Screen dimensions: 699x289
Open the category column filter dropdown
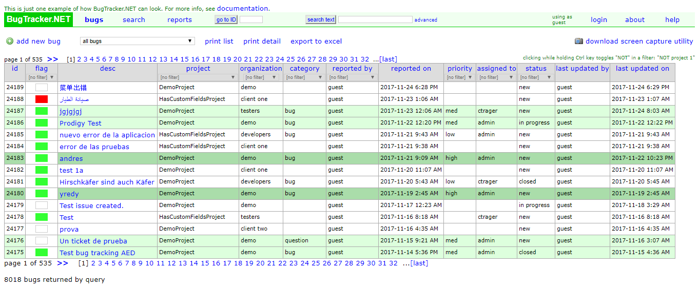coord(304,77)
